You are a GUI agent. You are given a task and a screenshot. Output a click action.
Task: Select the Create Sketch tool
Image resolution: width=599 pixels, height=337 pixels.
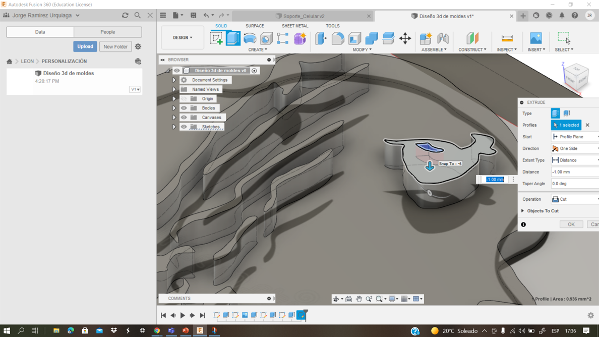pos(216,38)
